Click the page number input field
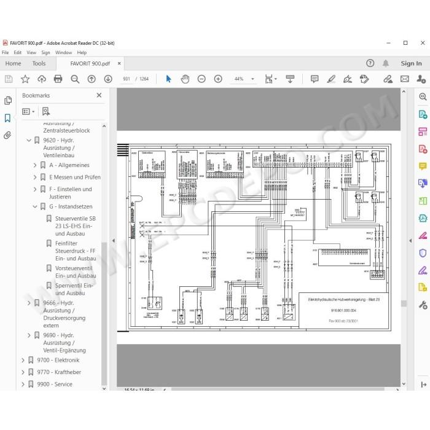This screenshot has height=430, width=430. pos(127,79)
